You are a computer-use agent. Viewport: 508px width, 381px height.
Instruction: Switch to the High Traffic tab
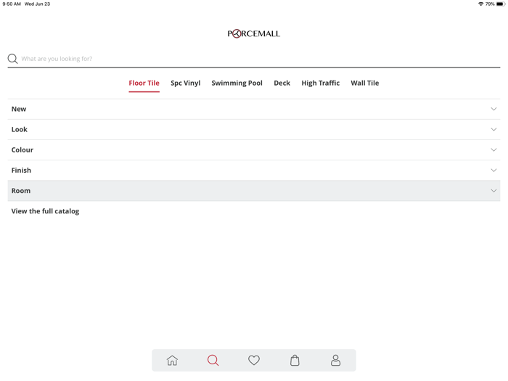[x=321, y=83]
